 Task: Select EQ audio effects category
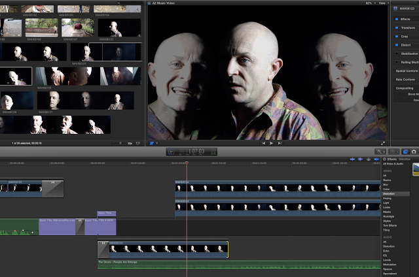coord(385,255)
